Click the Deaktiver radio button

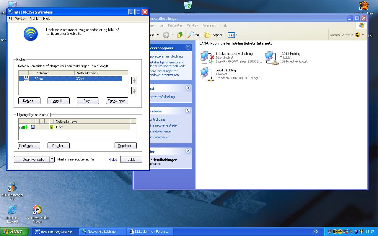tap(32, 159)
